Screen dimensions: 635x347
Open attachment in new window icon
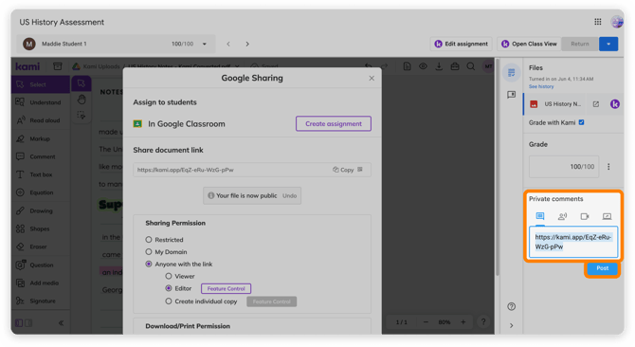coord(596,104)
